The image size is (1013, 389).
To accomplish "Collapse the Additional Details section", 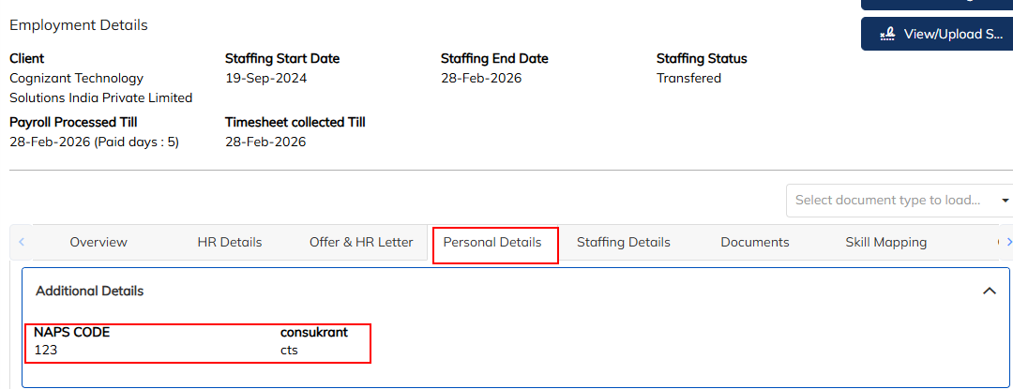I will point(989,292).
